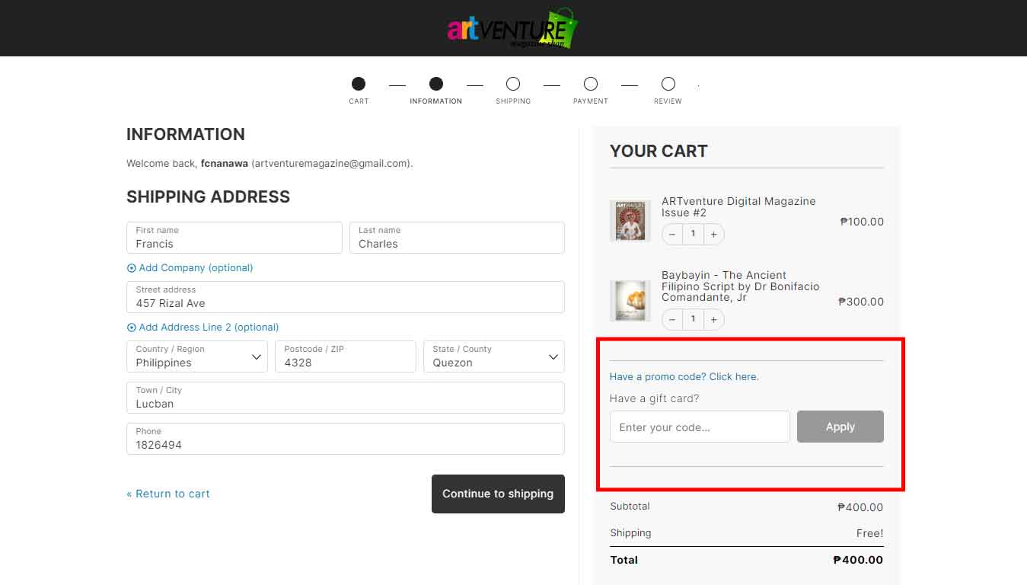
Task: Click ARTventure Digital Magazine Issue #2 title
Action: click(738, 206)
